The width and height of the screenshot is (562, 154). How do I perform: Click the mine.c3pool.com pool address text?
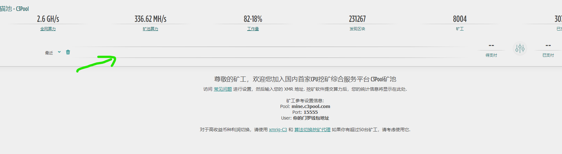[311, 106]
